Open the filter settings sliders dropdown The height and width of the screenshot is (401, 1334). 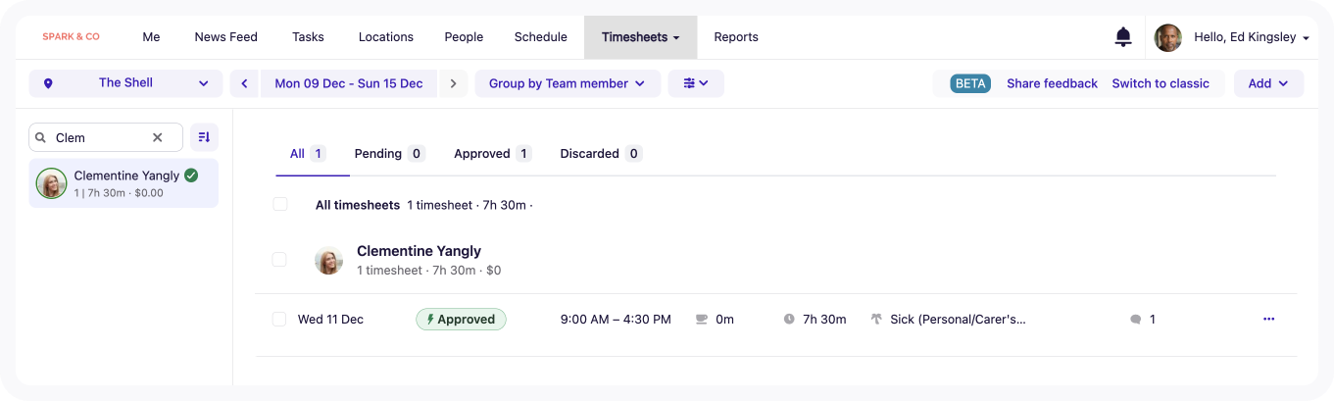(x=696, y=83)
